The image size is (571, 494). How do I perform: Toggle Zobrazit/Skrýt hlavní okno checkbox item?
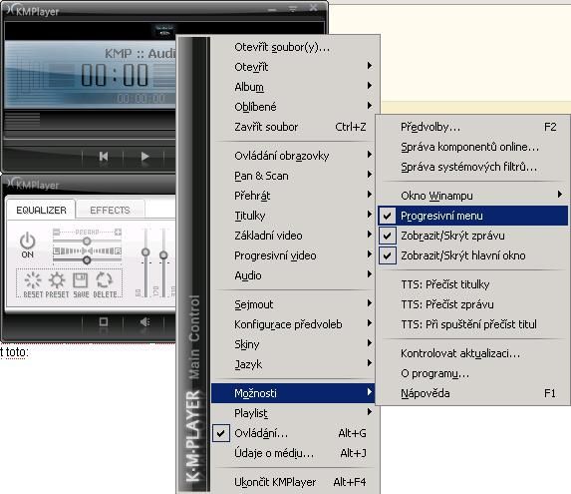473,255
